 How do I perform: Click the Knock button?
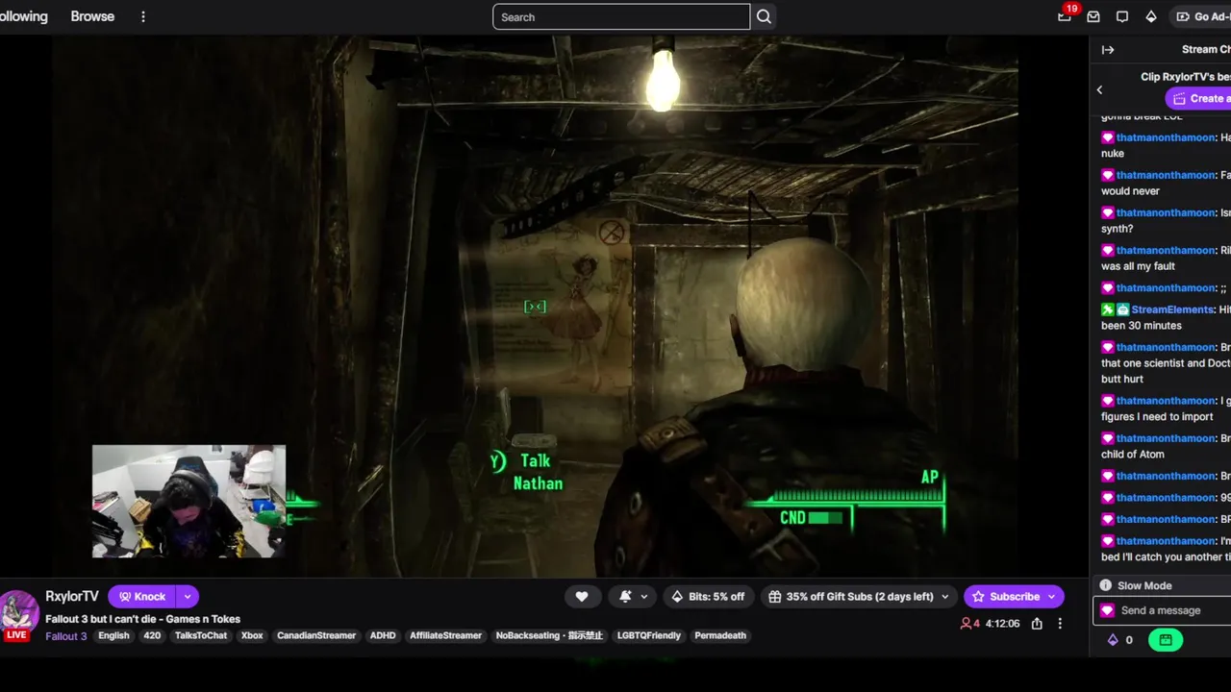click(x=142, y=596)
